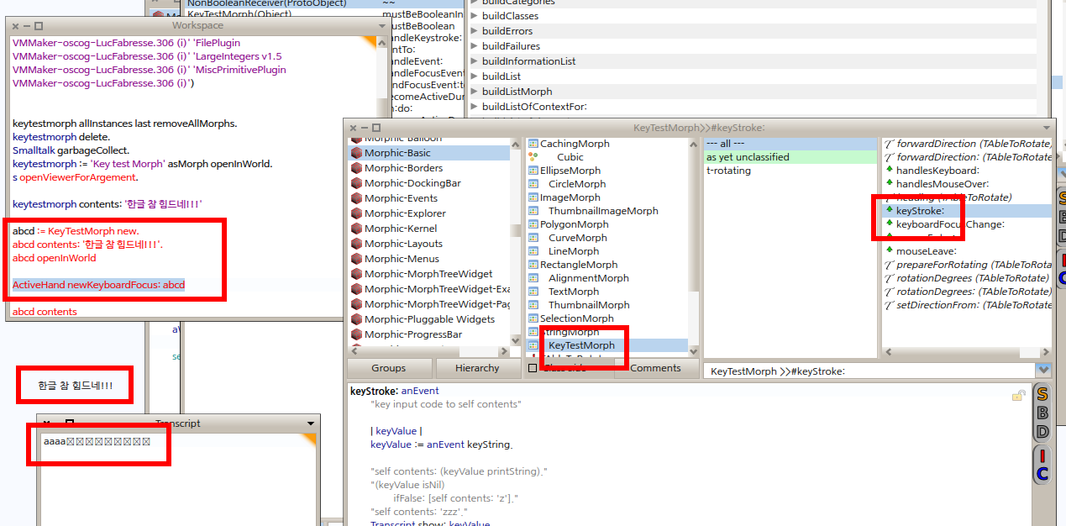
Task: Click the trait icon beside prepareForRotating
Action: (889, 265)
